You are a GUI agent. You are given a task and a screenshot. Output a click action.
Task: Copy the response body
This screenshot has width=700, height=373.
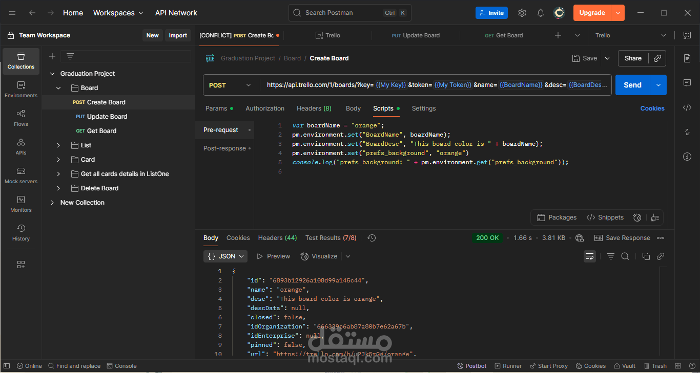coord(646,256)
